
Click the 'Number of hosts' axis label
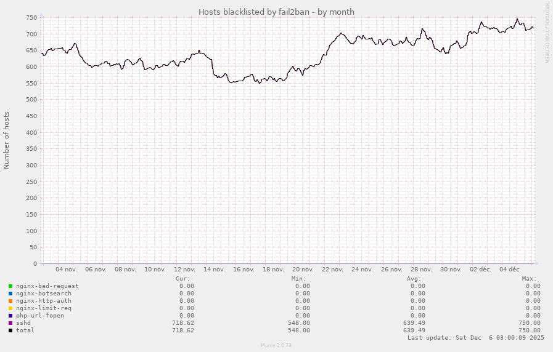[7, 140]
